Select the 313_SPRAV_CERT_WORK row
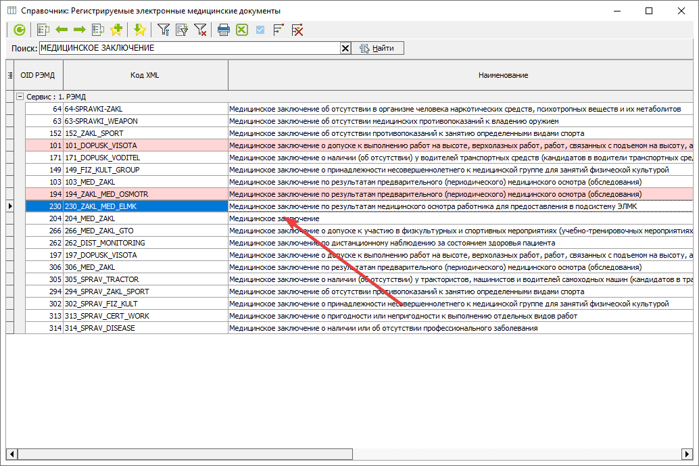Viewport: 699px width, 466px height. tap(359, 316)
